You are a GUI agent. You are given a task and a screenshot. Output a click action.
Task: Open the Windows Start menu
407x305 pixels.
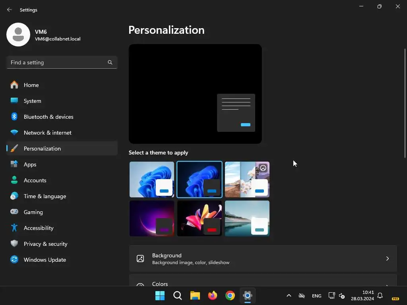pyautogui.click(x=160, y=295)
